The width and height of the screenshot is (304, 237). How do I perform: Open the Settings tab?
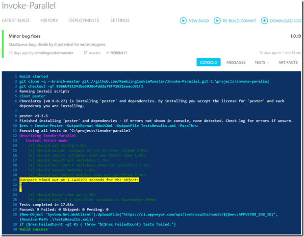[120, 21]
